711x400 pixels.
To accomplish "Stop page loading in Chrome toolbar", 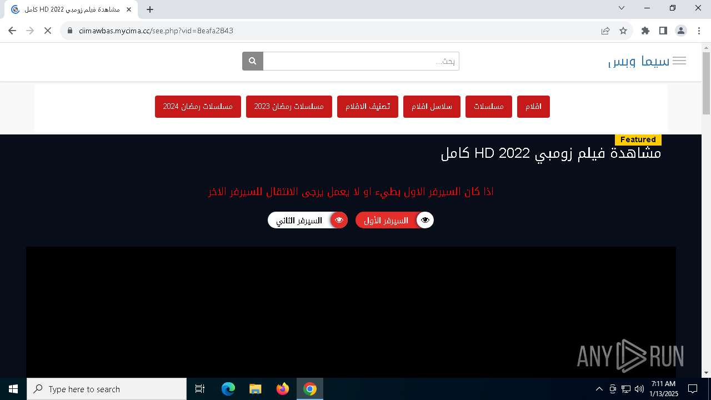I will tap(48, 31).
